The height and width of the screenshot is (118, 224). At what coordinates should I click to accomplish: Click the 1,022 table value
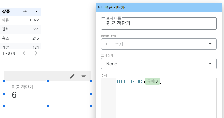[x=34, y=20]
